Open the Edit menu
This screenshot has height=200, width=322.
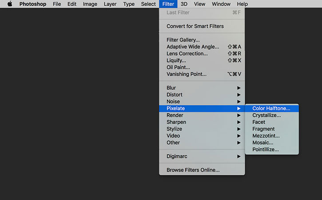pyautogui.click(x=72, y=4)
